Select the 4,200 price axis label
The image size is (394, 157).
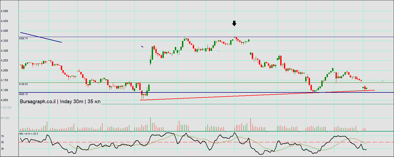[x=4, y=71]
